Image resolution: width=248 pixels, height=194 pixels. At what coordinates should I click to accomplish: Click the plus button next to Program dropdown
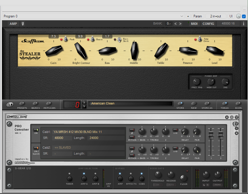pos(188,16)
